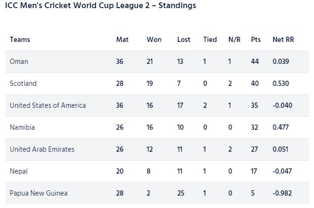
Task: Select the Nepal team name
Action: point(19,171)
